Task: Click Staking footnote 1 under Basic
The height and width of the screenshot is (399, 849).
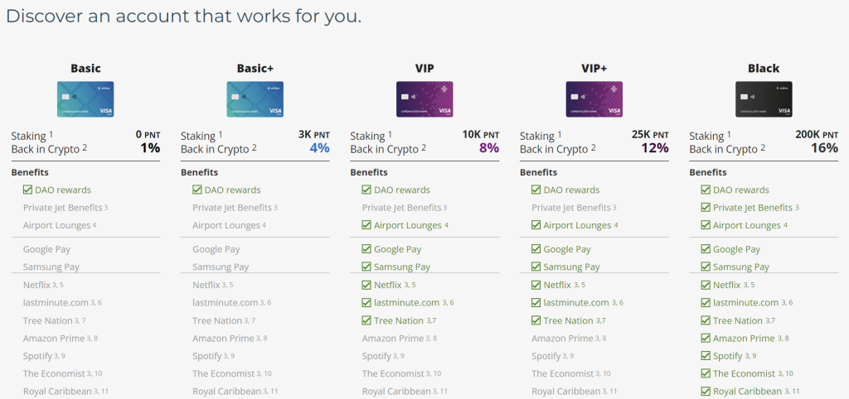Action: [51, 133]
